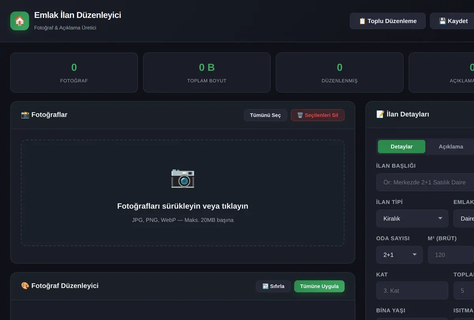Click the 'İLAN BAŞLIĞI' field label
This screenshot has height=320, width=474.
[x=396, y=166]
